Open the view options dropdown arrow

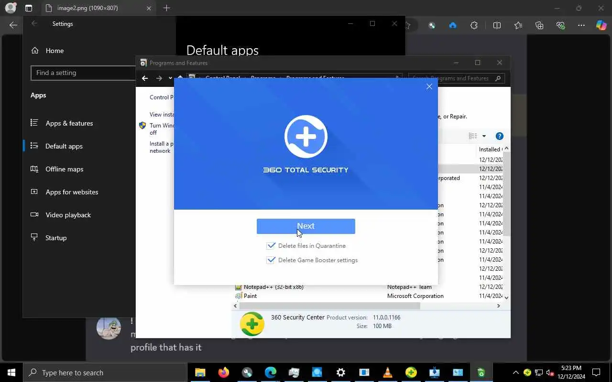pyautogui.click(x=484, y=136)
